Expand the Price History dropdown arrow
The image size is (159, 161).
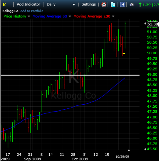[29, 16]
